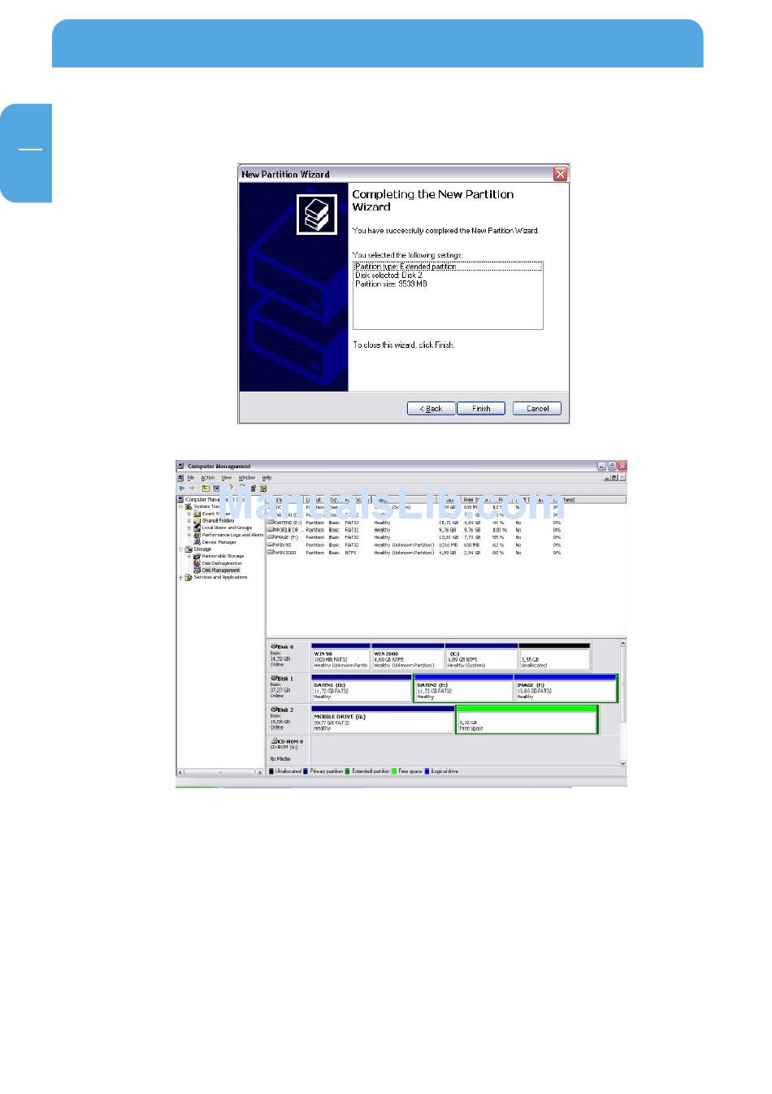Image resolution: width=772 pixels, height=1094 pixels.
Task: Select Services and Applications node
Action: (x=220, y=577)
